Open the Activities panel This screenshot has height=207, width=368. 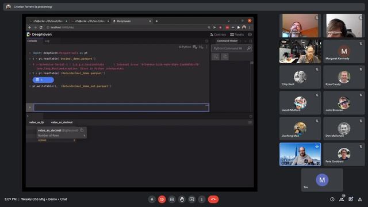(x=360, y=200)
